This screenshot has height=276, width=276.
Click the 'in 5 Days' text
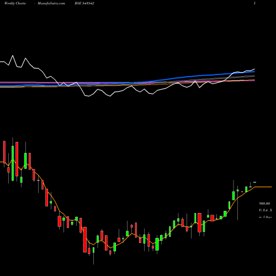click(x=265, y=217)
